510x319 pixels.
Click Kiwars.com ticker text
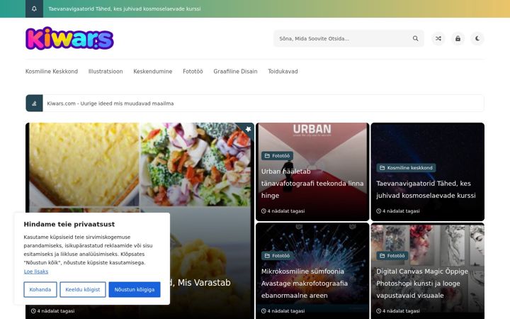click(x=110, y=103)
